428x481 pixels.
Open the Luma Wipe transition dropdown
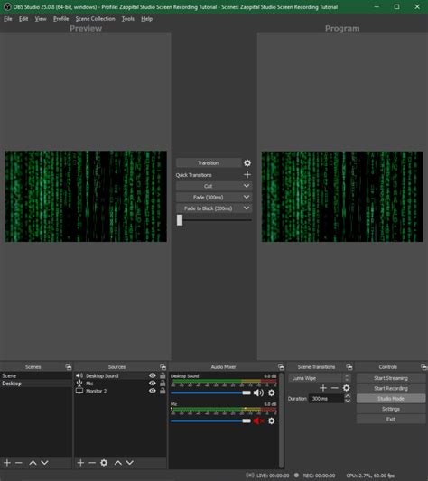point(319,378)
